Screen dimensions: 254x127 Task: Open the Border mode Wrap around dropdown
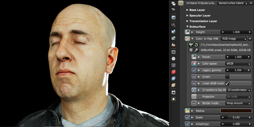pyautogui.click(x=238, y=103)
